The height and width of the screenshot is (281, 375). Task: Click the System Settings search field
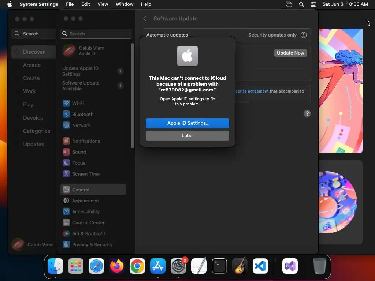(96, 34)
